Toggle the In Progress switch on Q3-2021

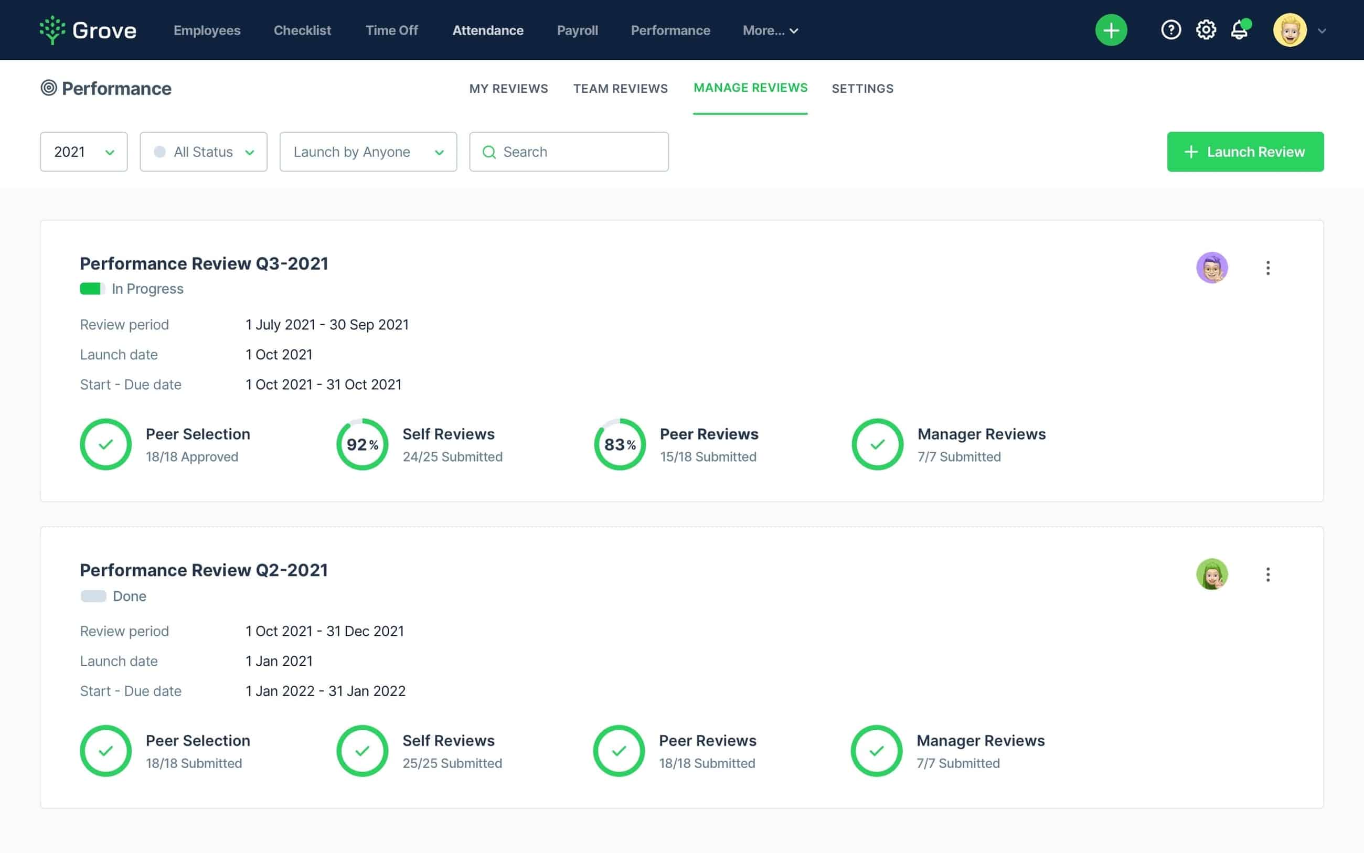click(92, 289)
